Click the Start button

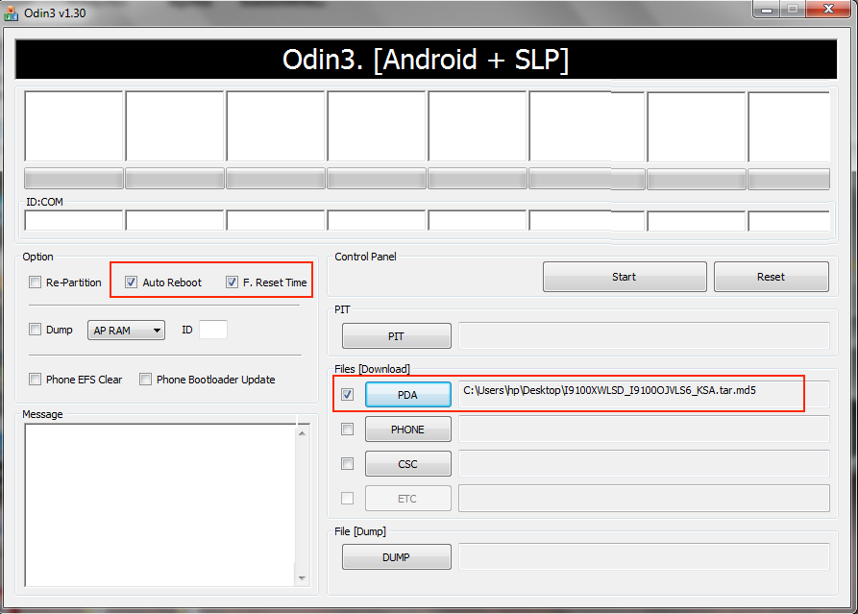coord(625,277)
